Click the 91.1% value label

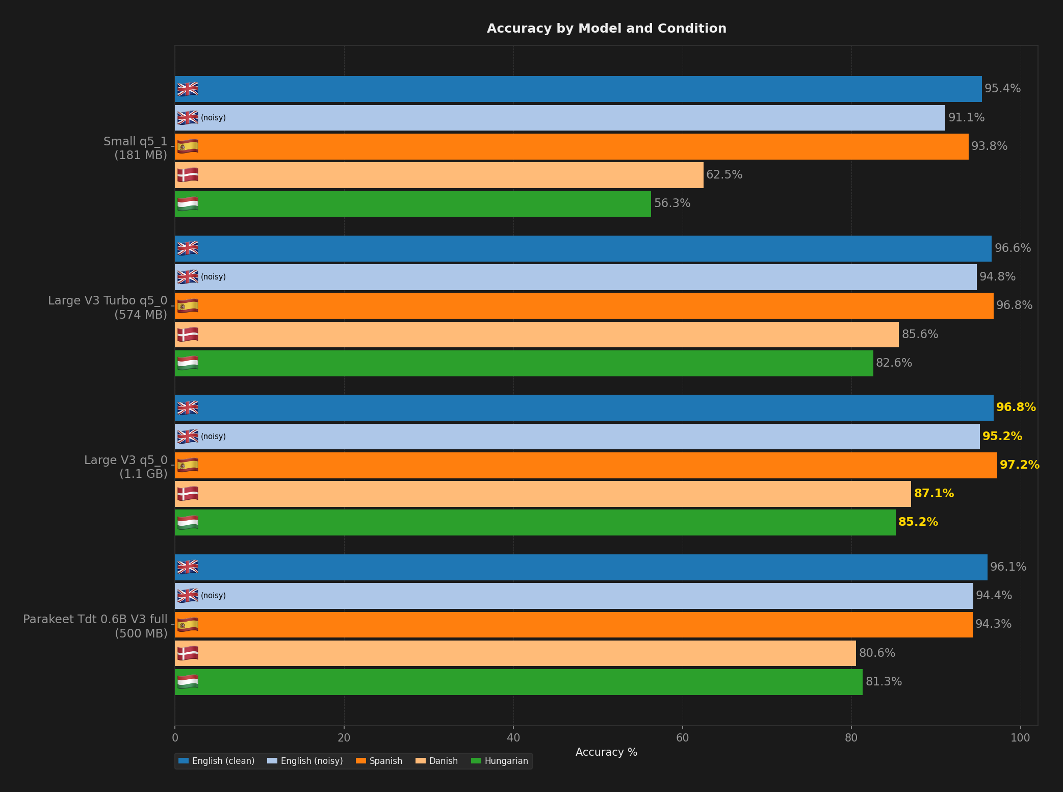(x=967, y=118)
